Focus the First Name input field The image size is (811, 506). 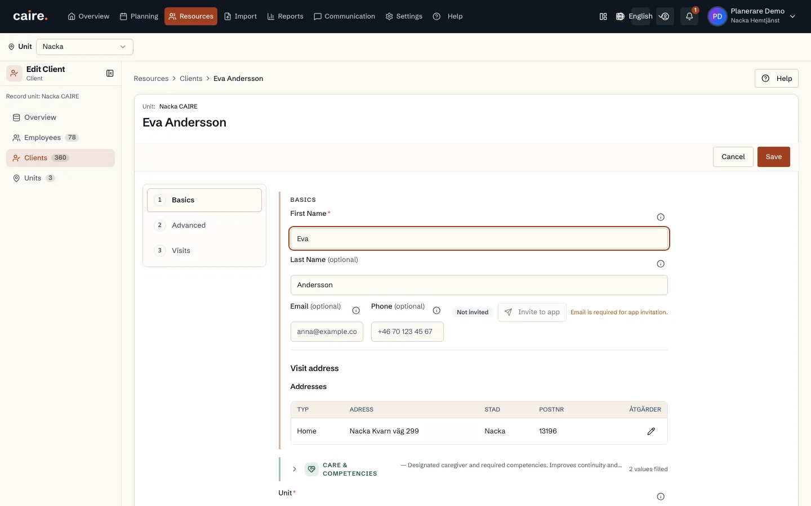479,238
